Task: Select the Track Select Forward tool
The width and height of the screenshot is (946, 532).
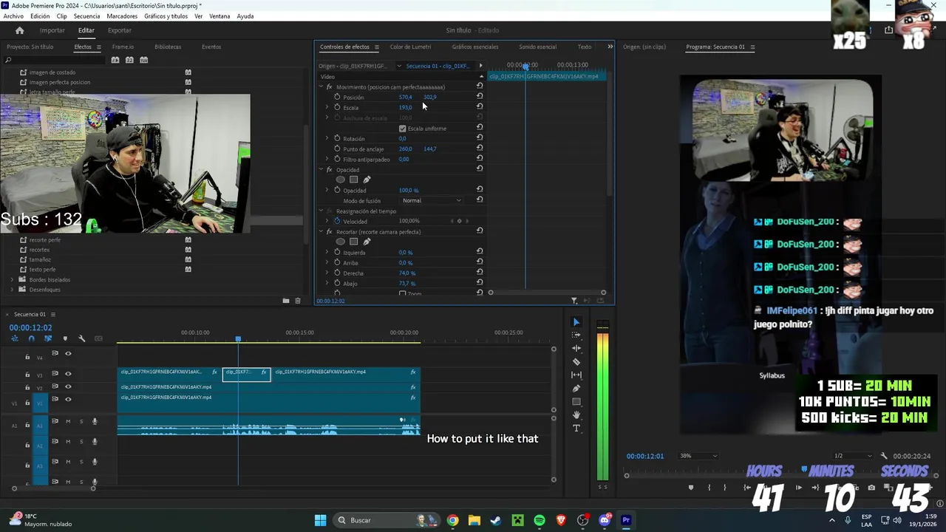Action: 576,335
